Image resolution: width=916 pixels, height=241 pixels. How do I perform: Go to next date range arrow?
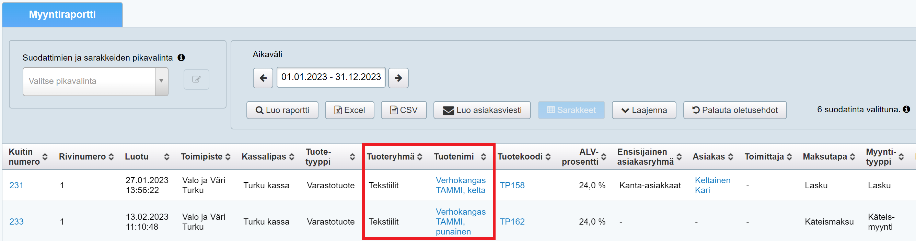398,78
